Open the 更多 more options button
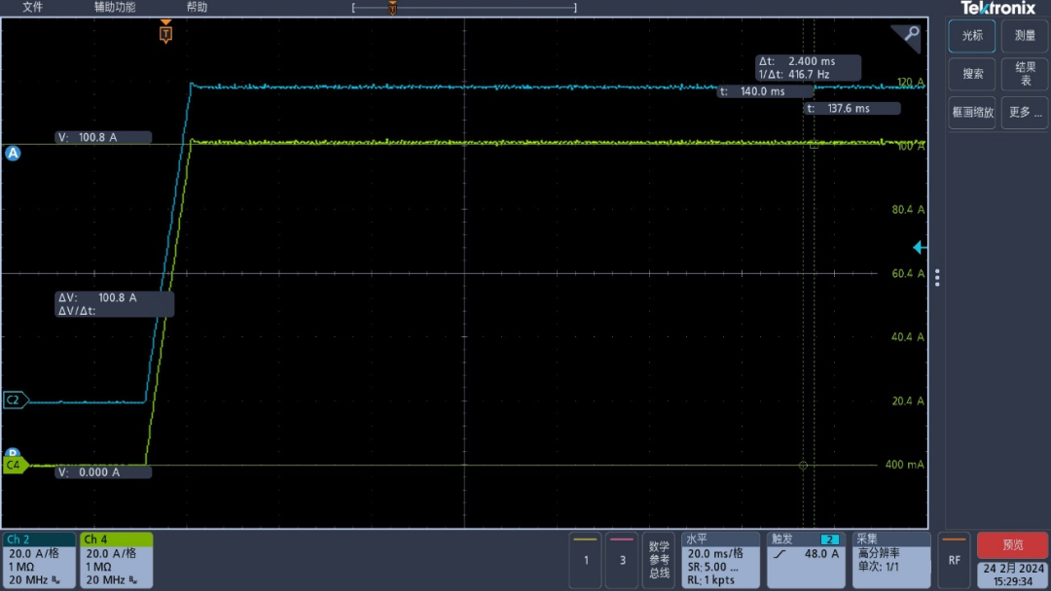 click(x=1024, y=113)
